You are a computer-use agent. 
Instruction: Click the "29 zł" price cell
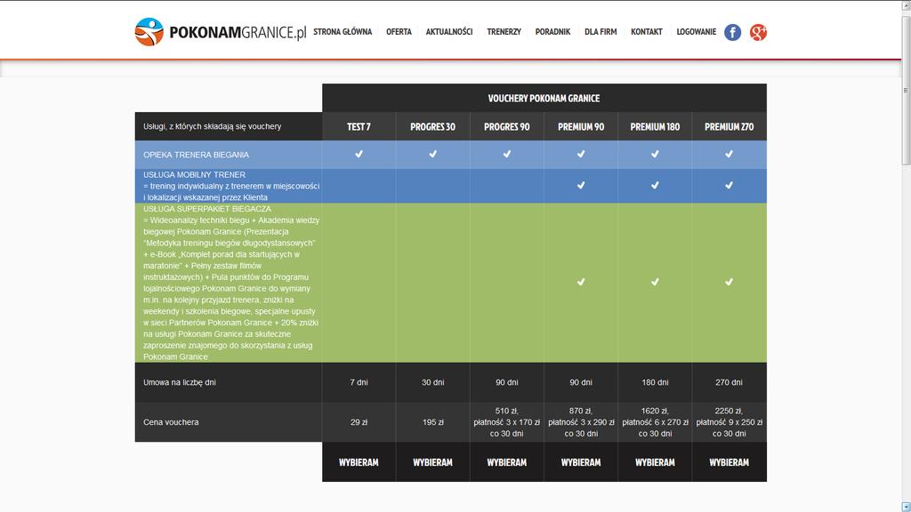coord(359,422)
